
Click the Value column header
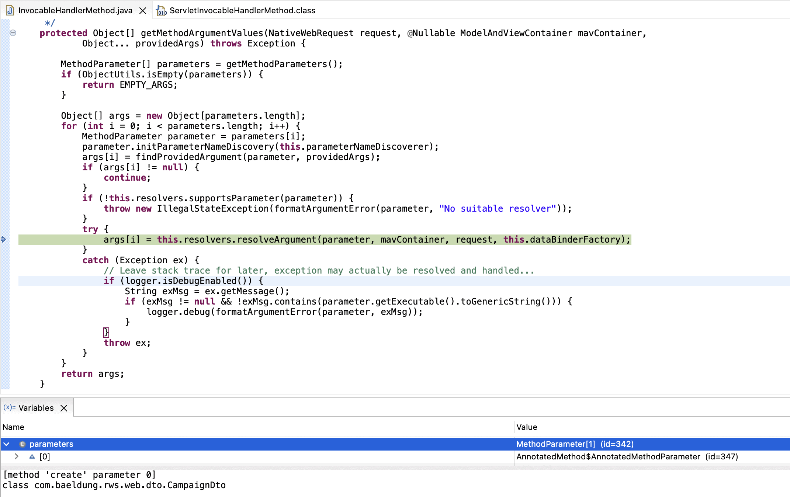(527, 427)
